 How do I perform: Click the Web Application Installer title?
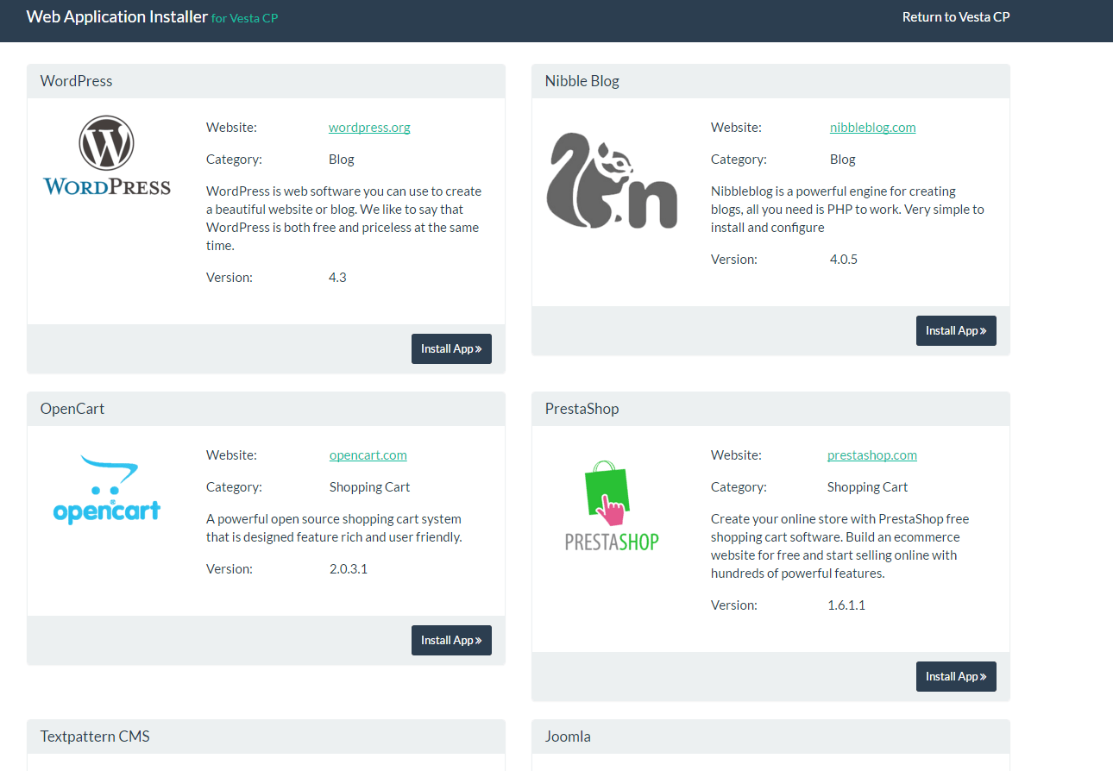click(x=117, y=17)
